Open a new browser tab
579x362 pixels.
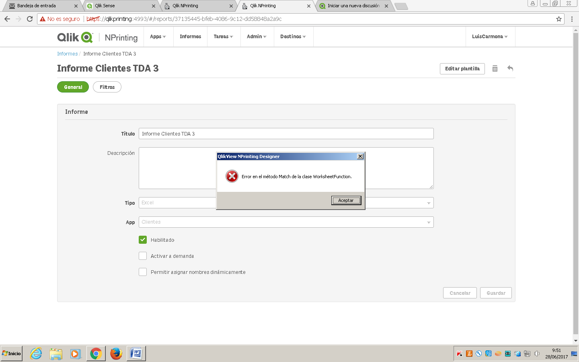coord(401,6)
